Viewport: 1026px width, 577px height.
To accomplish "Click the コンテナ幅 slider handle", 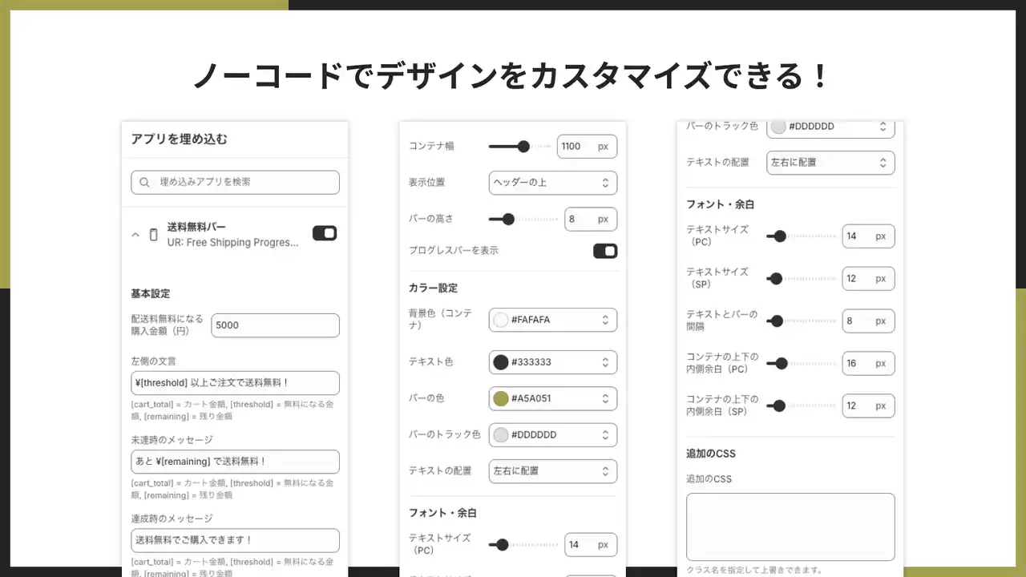I will tap(523, 147).
